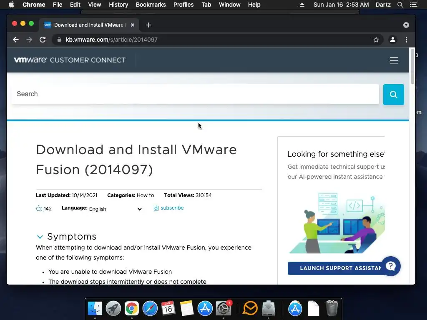Click the support assistant illustration

point(337,223)
